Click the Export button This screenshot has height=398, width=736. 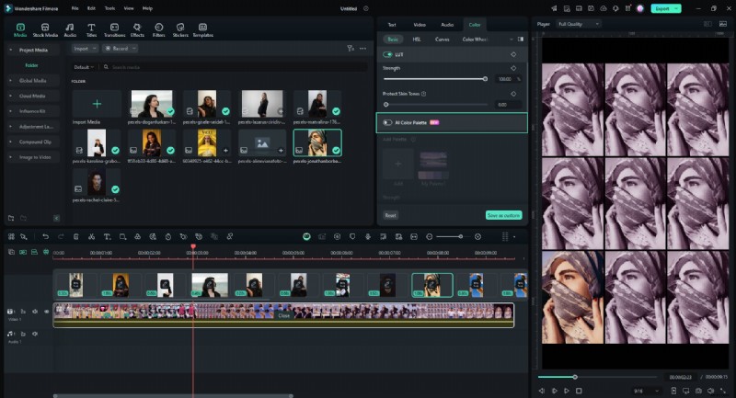(x=661, y=7)
